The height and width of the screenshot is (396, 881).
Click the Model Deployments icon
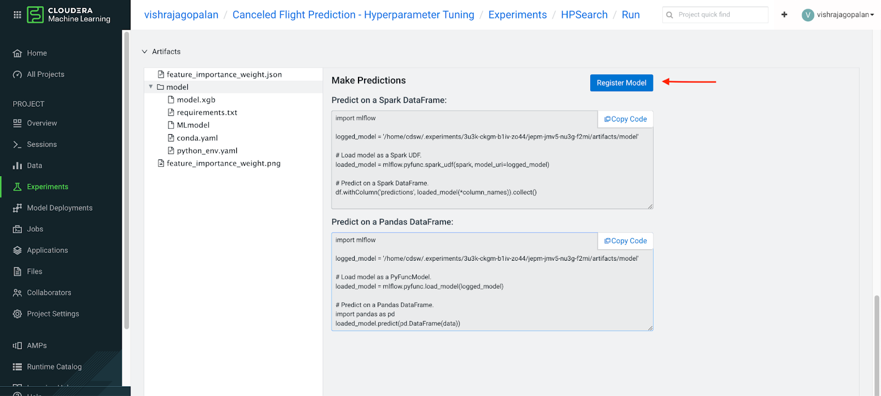click(18, 208)
